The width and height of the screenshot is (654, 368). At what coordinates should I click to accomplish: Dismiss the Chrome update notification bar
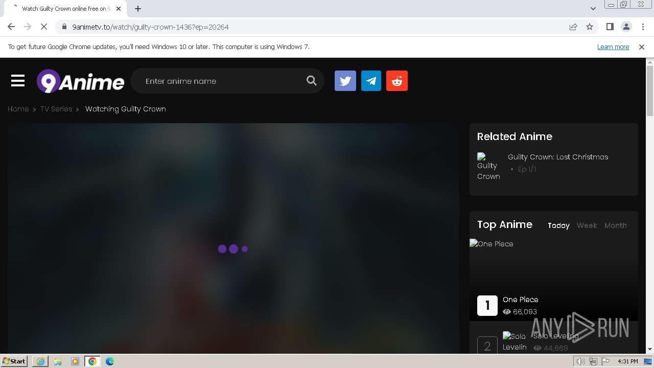[642, 47]
